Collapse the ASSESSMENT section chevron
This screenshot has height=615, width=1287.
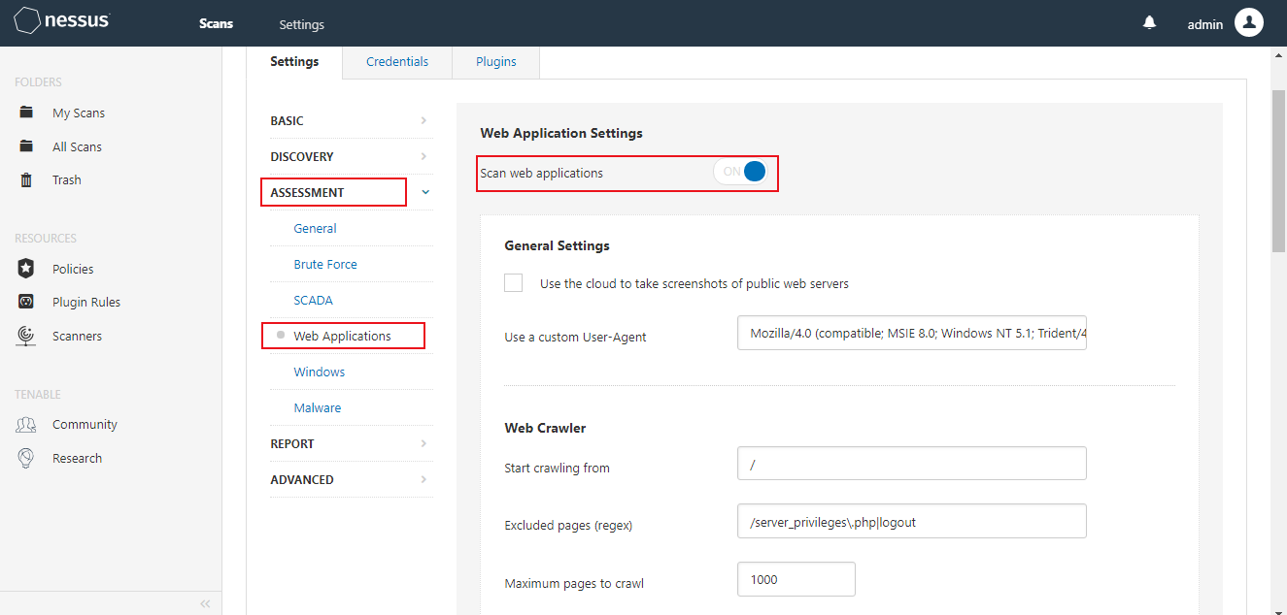point(425,192)
